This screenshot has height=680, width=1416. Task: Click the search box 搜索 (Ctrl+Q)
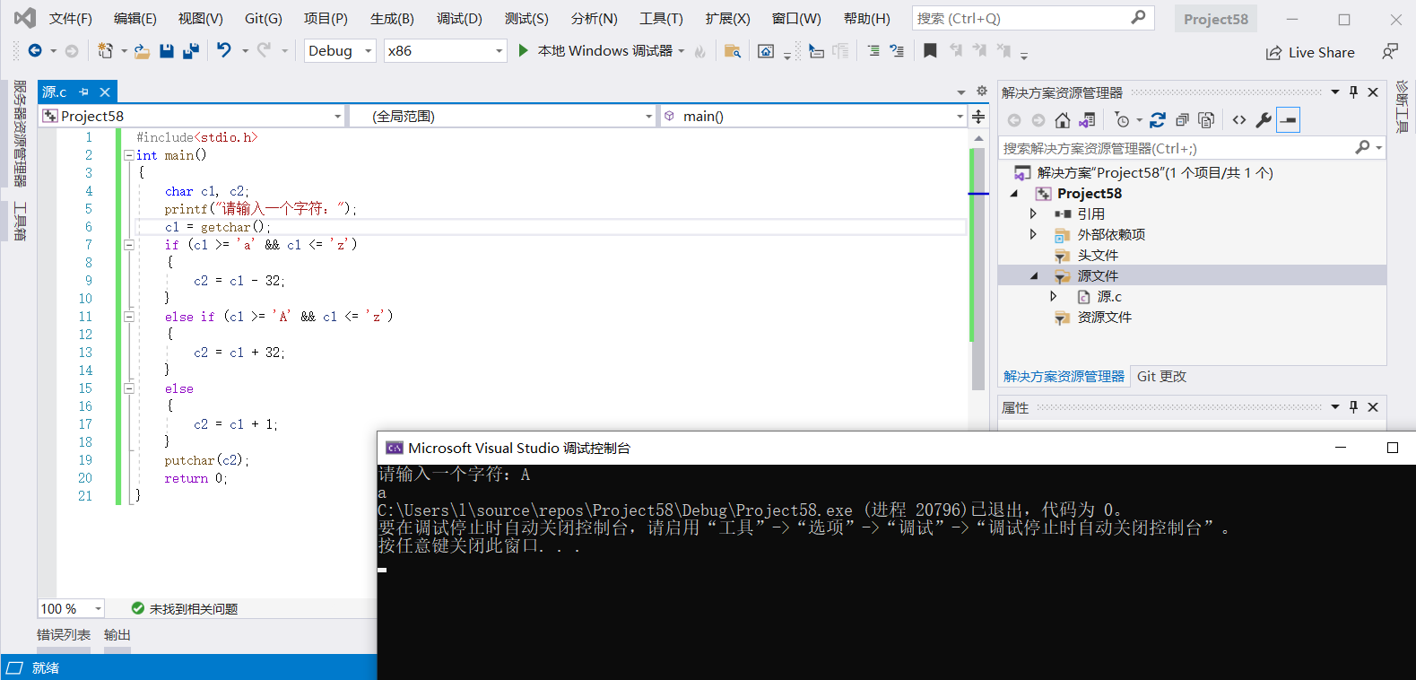click(1033, 18)
